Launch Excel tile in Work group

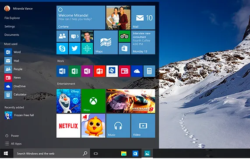click(74, 71)
